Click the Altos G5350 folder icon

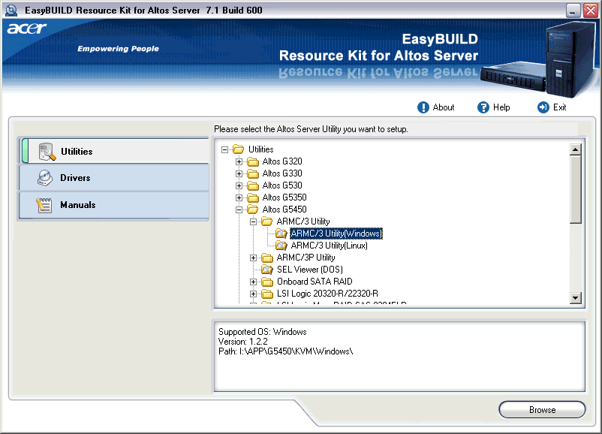[253, 197]
